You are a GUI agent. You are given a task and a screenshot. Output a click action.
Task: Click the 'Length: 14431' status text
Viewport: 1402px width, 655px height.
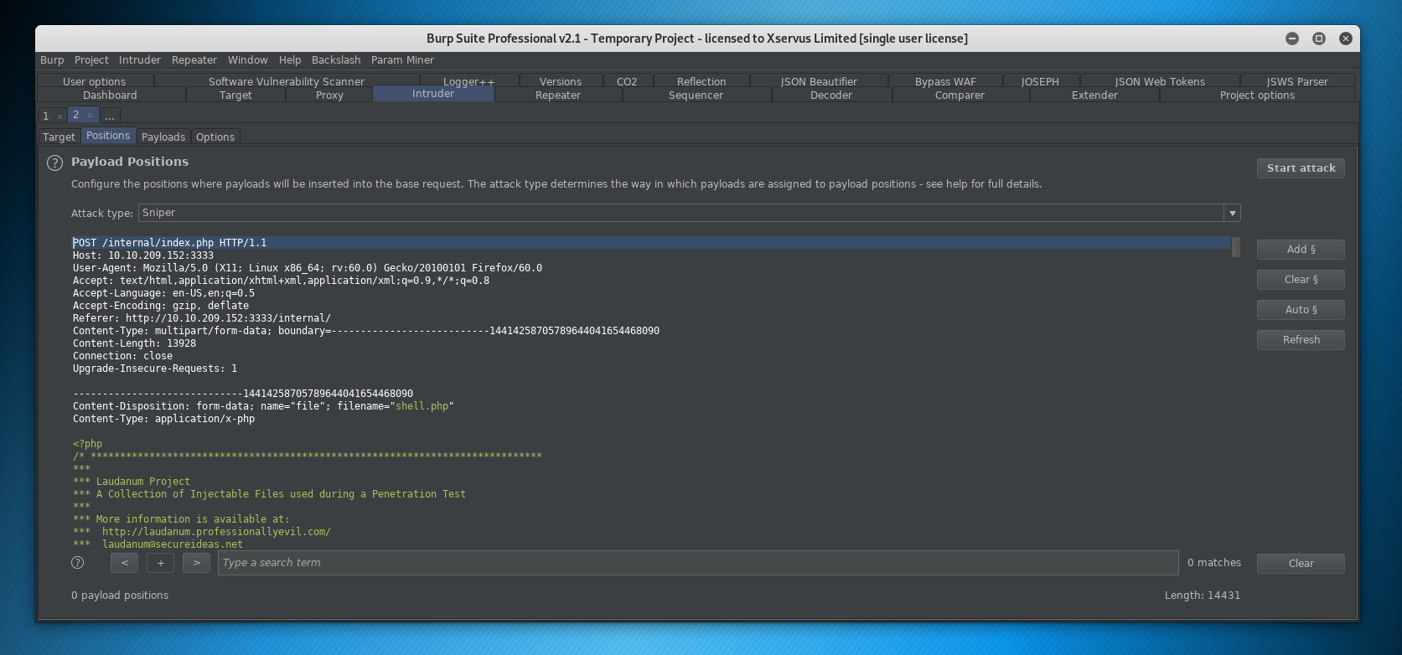tap(1203, 596)
